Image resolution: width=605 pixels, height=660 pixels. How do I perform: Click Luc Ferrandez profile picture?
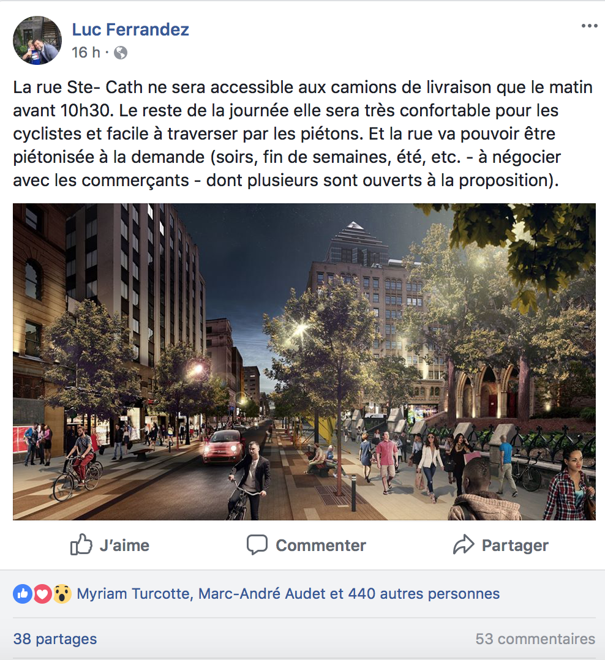(37, 40)
